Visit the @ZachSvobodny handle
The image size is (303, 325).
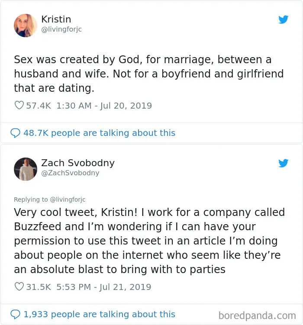(x=70, y=173)
